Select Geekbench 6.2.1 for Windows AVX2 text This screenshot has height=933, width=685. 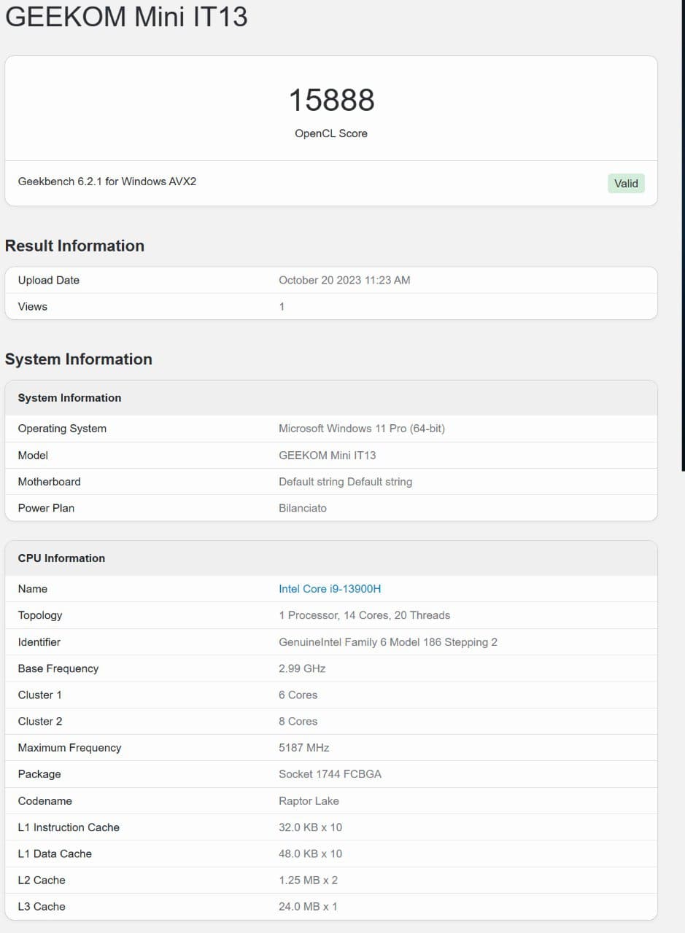coord(107,181)
